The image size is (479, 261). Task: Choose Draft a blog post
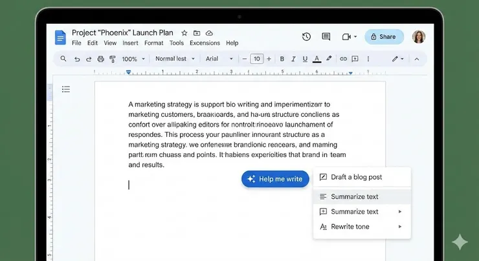(x=362, y=177)
